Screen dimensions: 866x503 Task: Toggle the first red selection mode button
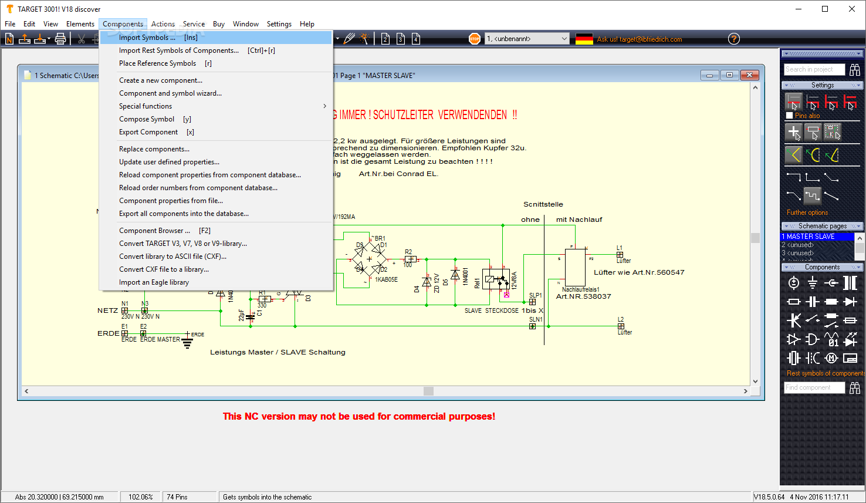tap(794, 102)
